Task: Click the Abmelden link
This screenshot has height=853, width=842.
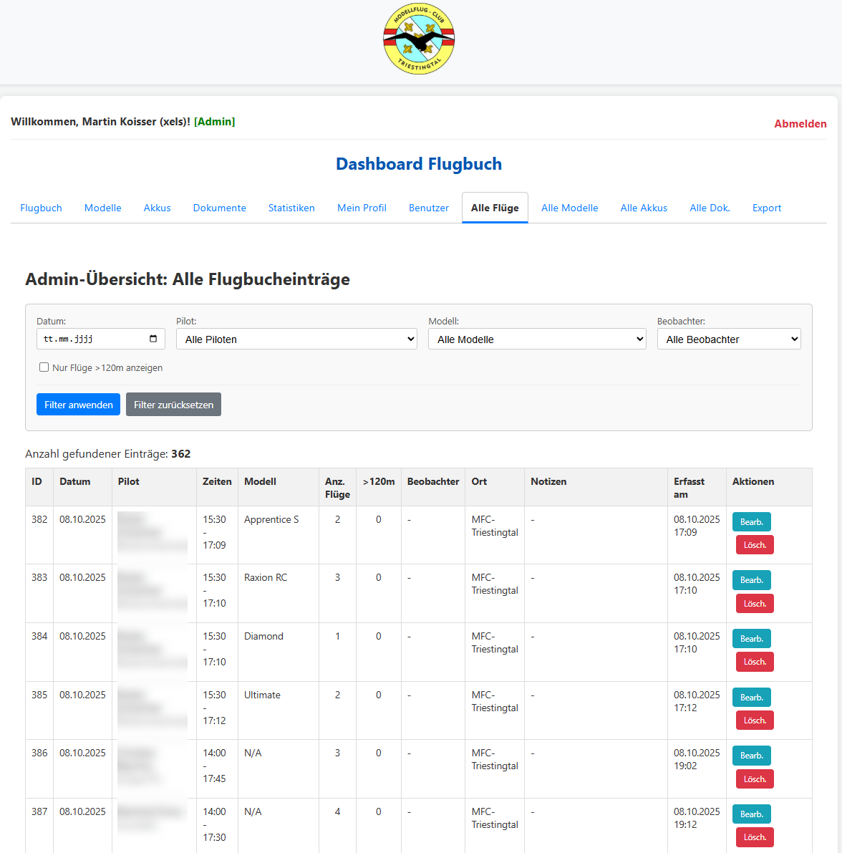Action: (800, 124)
